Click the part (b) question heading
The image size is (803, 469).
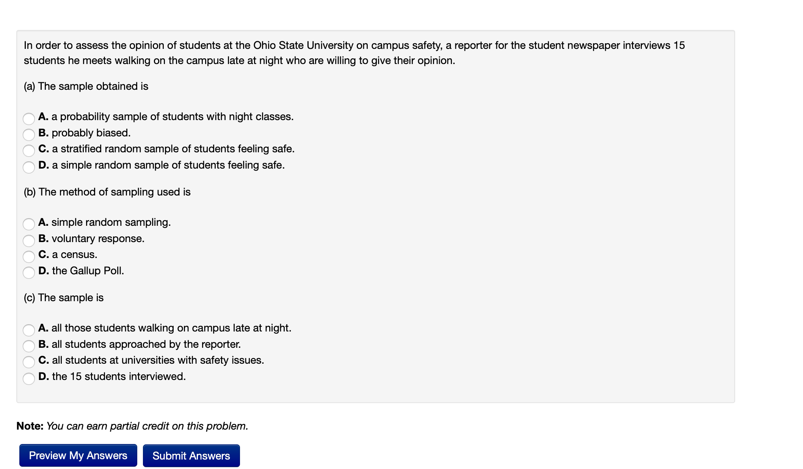point(107,192)
